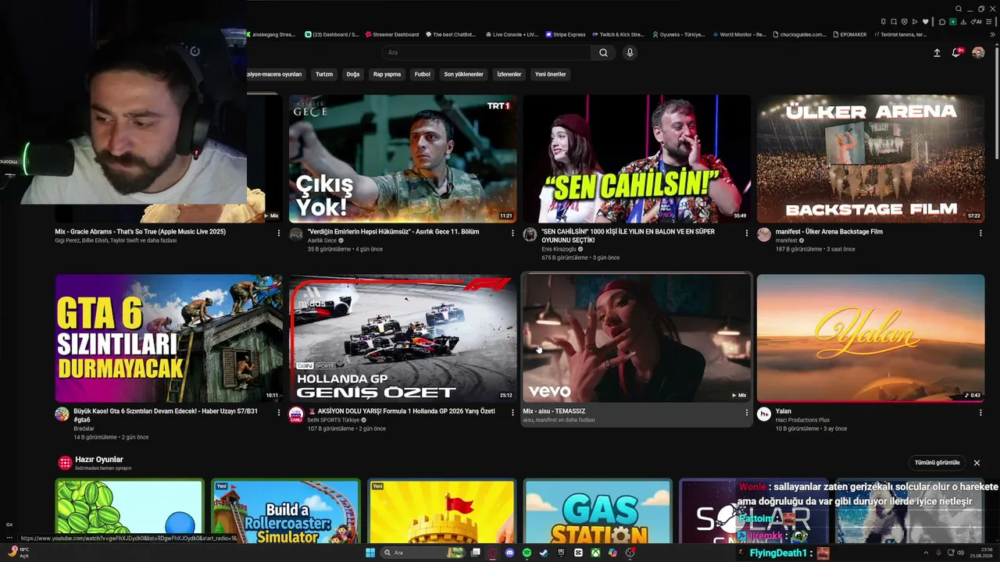
Task: Play the Hollanda GP Geniş Özet thumbnail
Action: click(x=402, y=338)
